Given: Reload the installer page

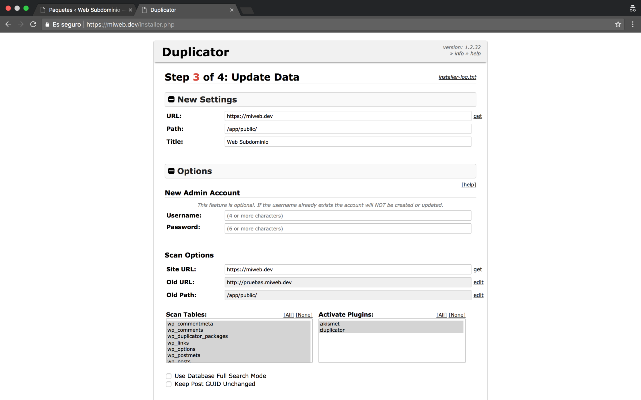Looking at the screenshot, I should coord(33,24).
